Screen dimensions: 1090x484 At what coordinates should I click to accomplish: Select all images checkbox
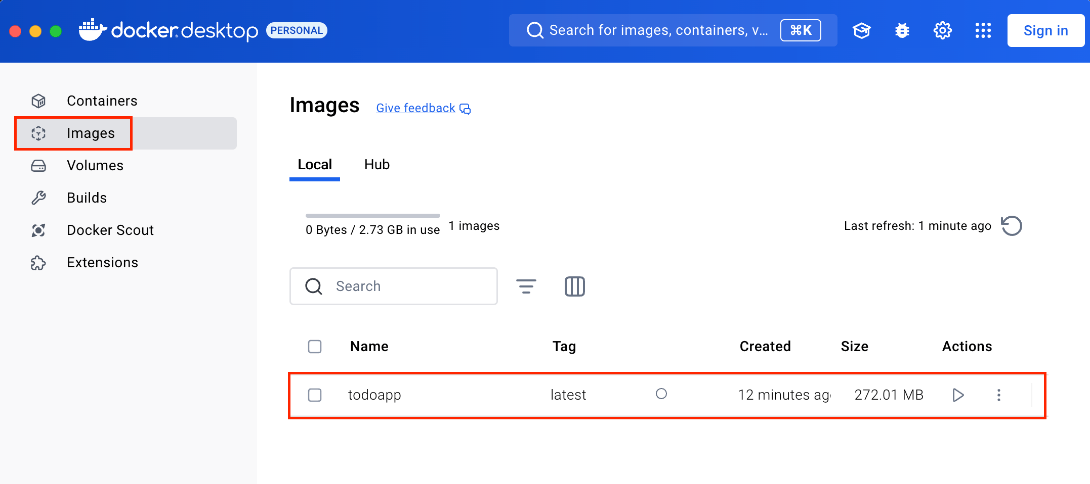coord(315,347)
